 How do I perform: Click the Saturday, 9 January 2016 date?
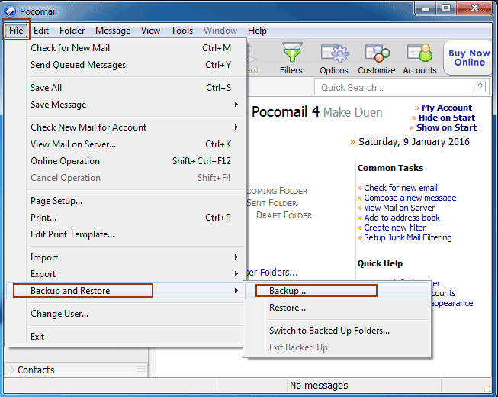click(414, 141)
